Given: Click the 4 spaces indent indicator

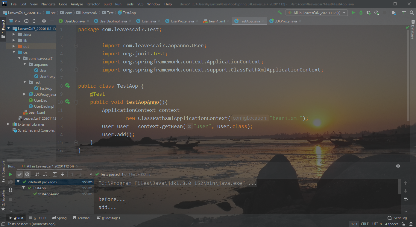Looking at the screenshot, I should pos(391,224).
